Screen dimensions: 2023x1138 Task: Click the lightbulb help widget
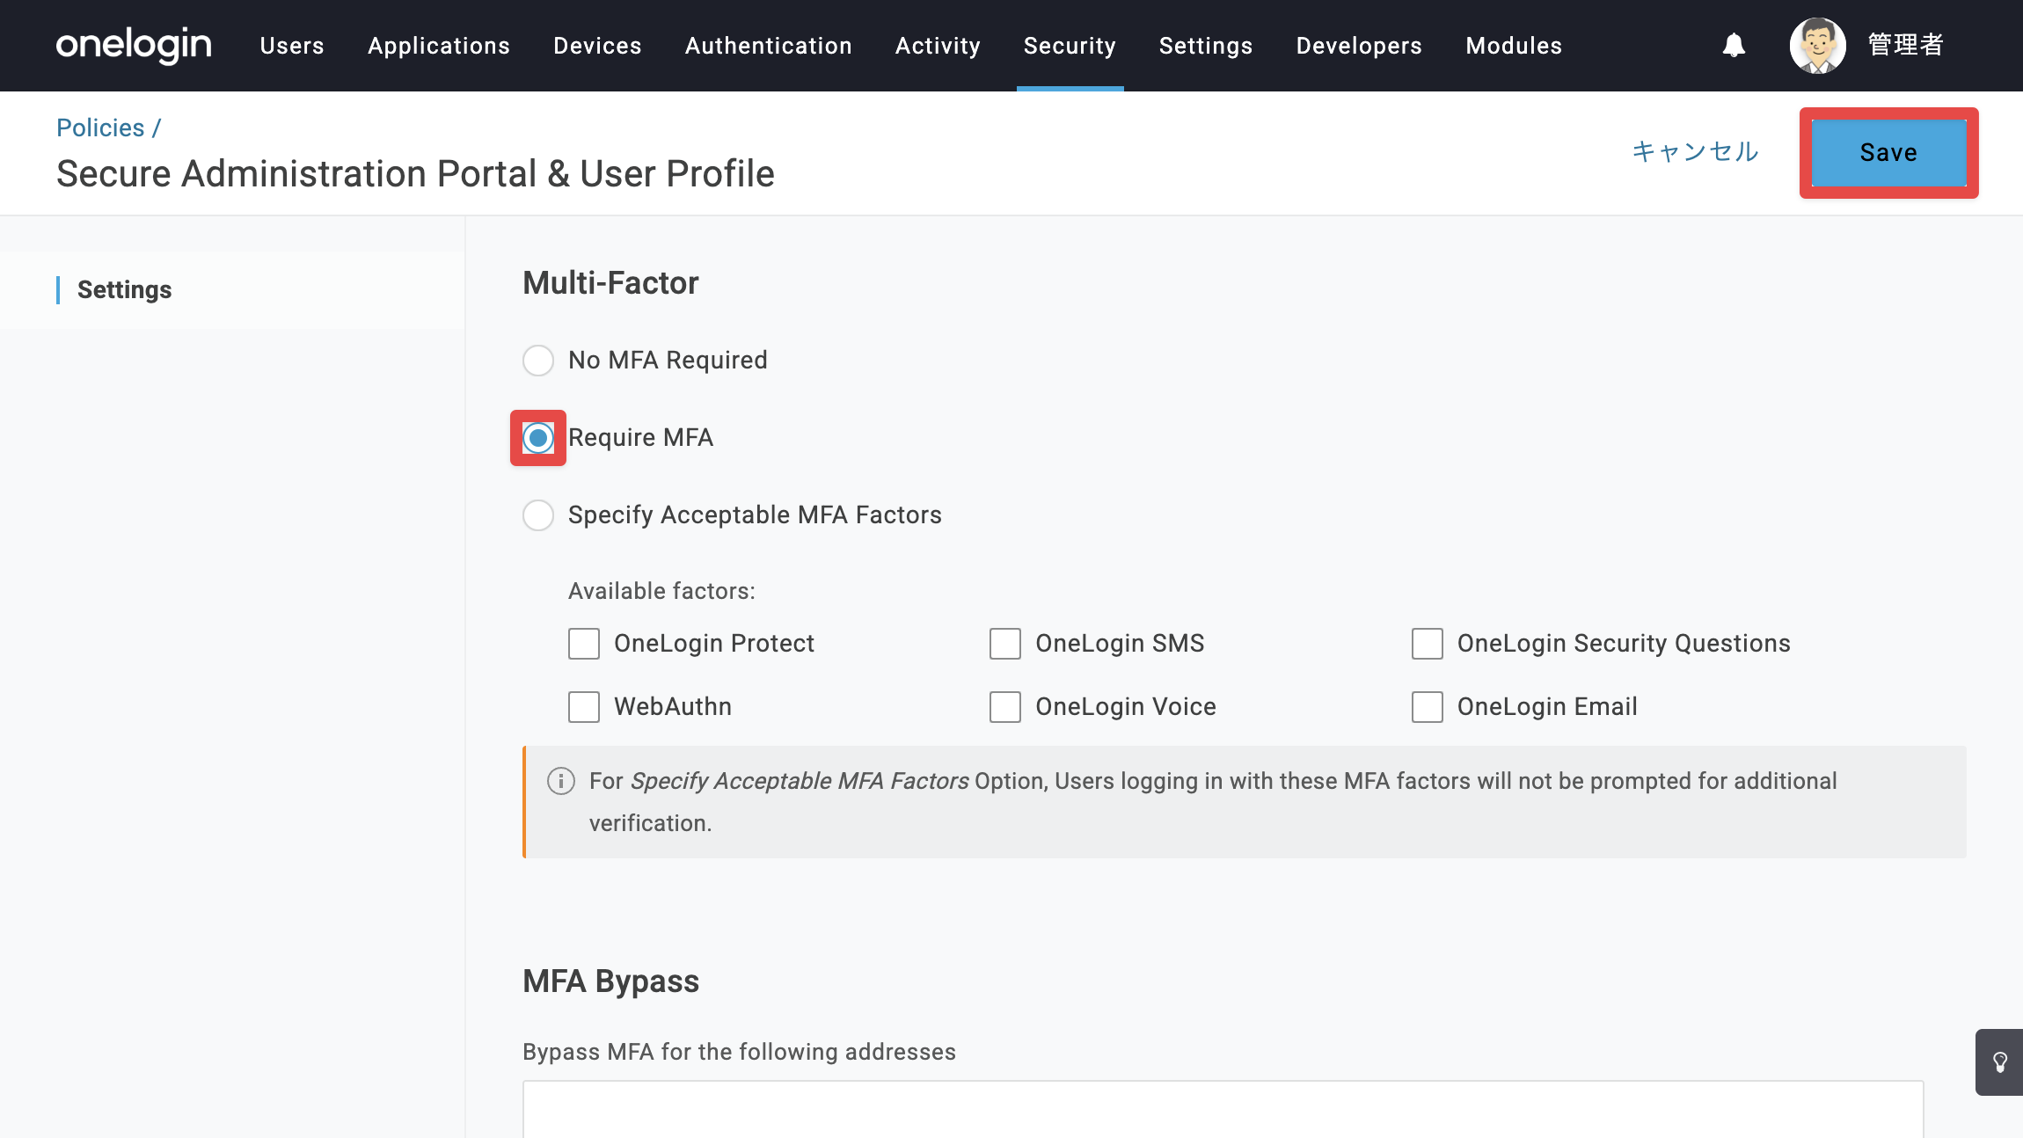[1999, 1062]
